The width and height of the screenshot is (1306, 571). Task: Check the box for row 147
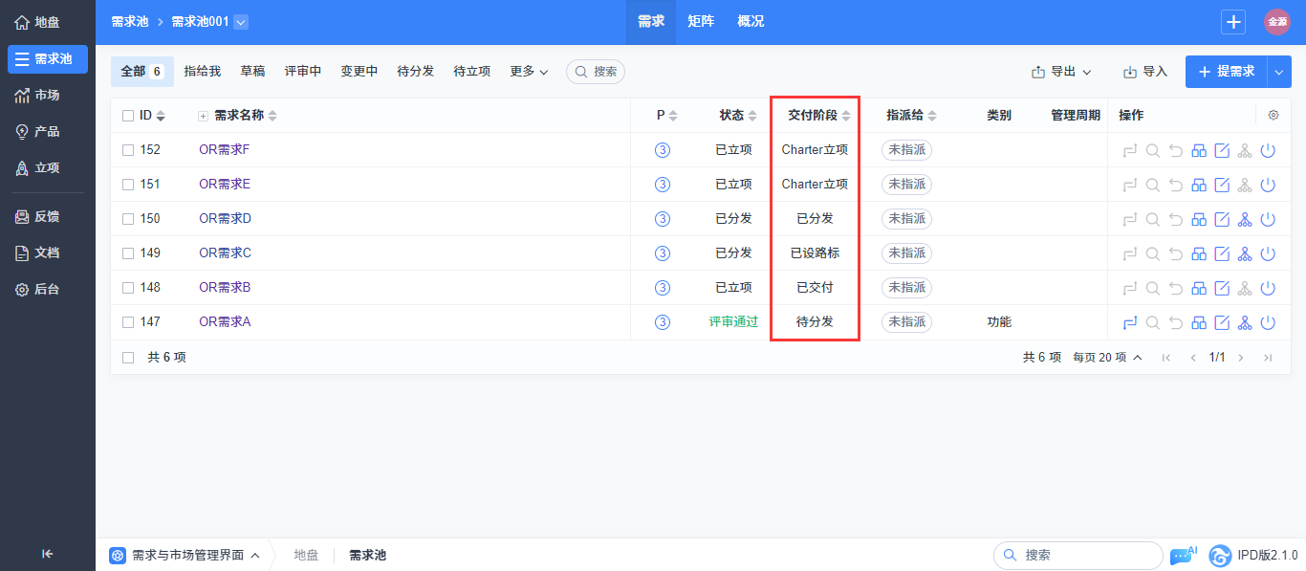pos(128,322)
